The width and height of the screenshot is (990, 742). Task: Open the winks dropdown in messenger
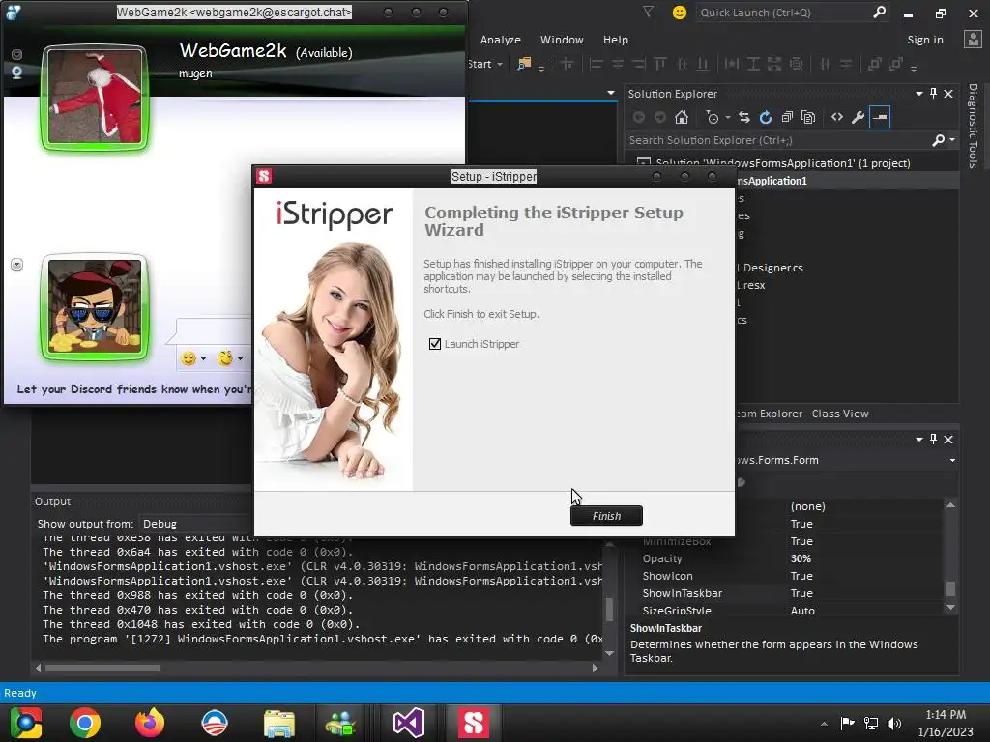[240, 359]
